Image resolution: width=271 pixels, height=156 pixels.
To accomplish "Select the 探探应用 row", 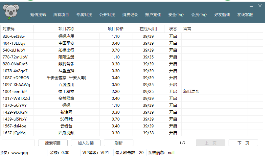I will coord(66,36).
